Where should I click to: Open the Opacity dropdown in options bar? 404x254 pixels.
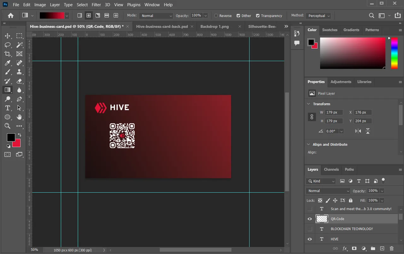pyautogui.click(x=205, y=16)
